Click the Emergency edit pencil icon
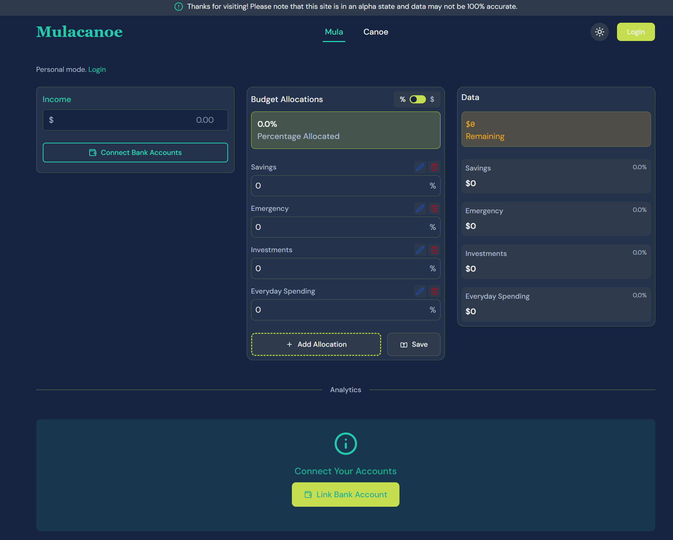 pyautogui.click(x=420, y=208)
